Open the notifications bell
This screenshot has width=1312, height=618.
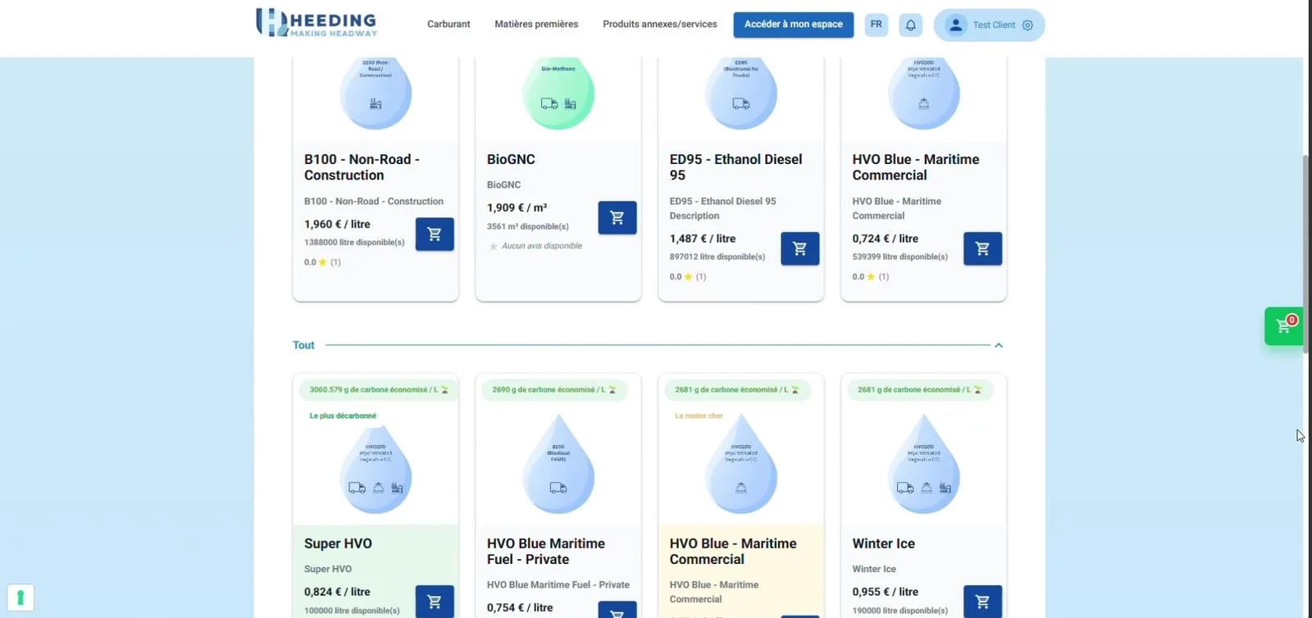point(910,25)
